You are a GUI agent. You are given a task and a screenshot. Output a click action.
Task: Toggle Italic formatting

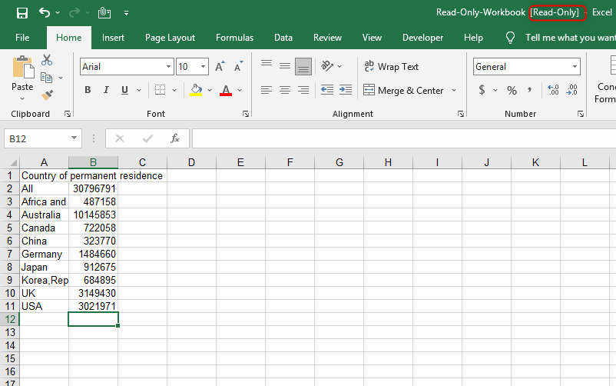(106, 90)
